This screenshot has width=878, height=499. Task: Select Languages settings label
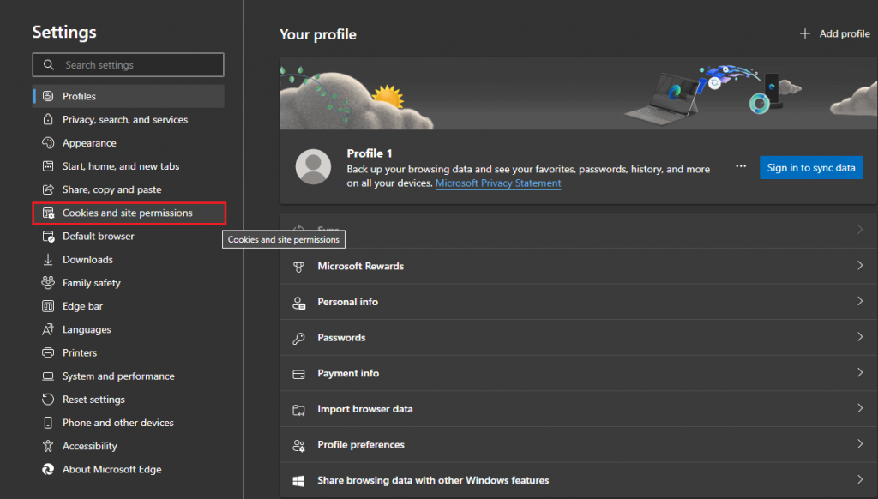[87, 329]
